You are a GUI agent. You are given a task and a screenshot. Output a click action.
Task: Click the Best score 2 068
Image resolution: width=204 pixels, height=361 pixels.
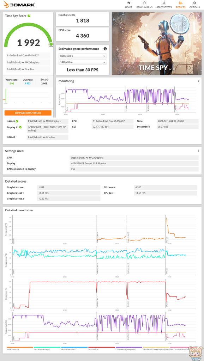tap(44, 83)
